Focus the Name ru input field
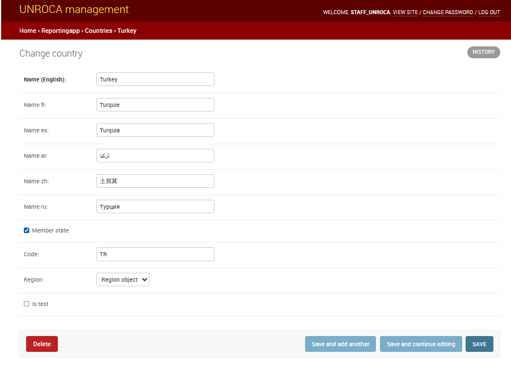This screenshot has width=511, height=366. (x=155, y=206)
